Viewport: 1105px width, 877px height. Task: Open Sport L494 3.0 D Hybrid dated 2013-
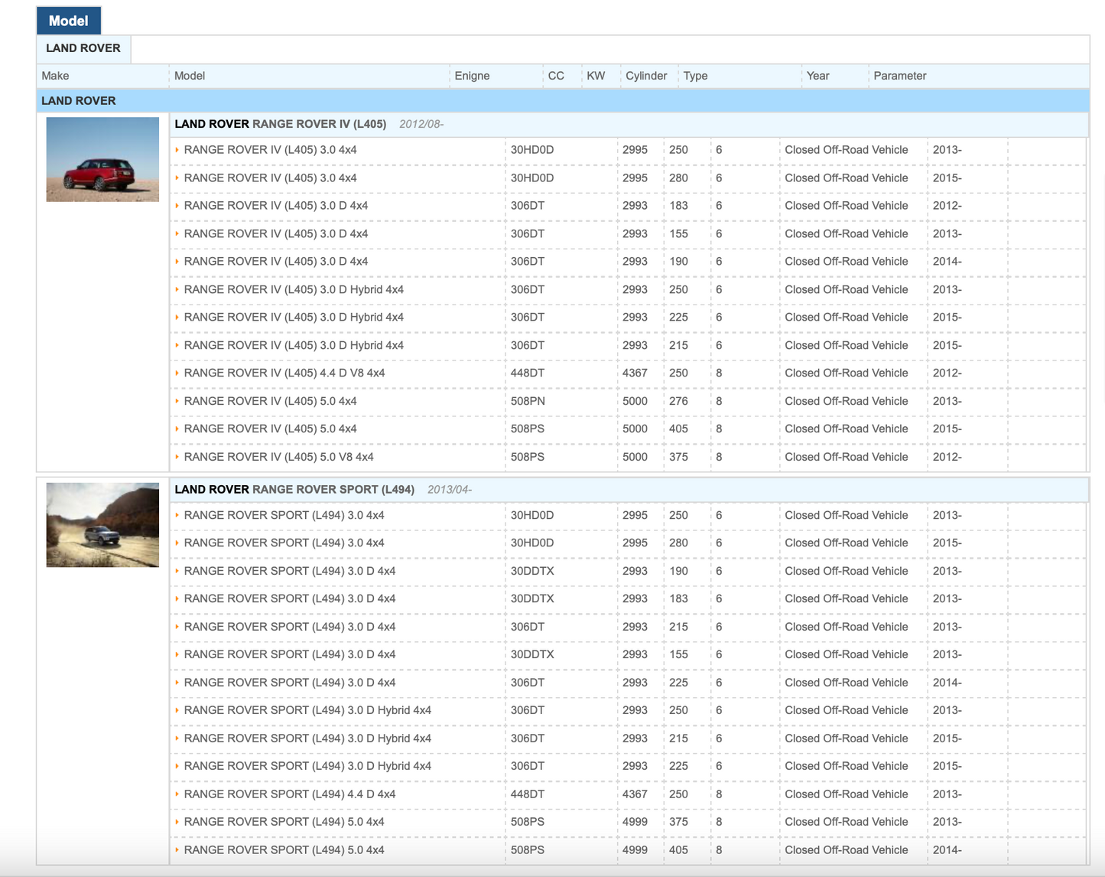point(307,710)
